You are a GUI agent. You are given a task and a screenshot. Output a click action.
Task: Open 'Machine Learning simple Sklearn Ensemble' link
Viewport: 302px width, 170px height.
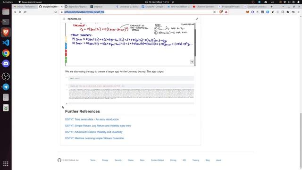94,138
